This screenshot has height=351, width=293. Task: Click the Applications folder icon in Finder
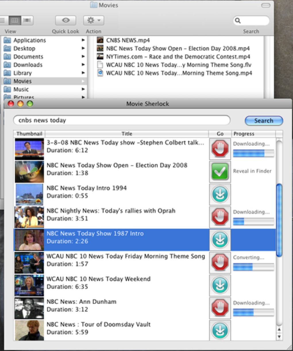point(7,40)
